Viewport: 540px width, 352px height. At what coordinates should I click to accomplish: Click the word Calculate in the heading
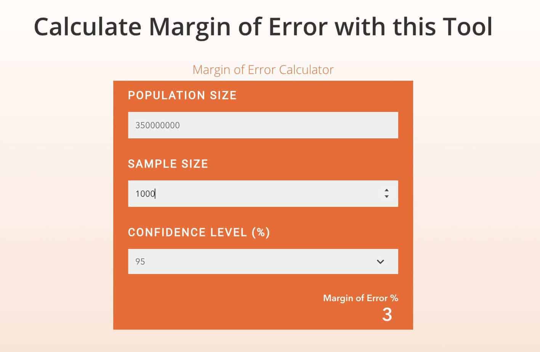[88, 27]
